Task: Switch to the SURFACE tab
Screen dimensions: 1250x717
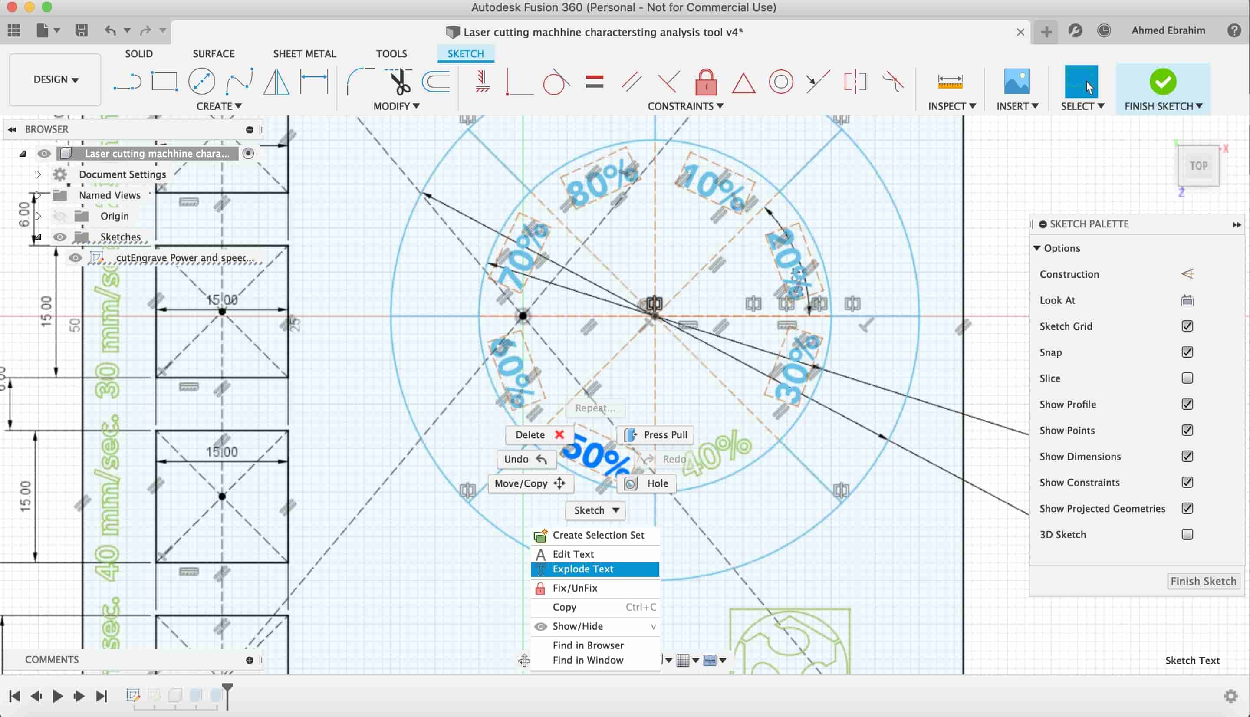Action: pos(213,54)
